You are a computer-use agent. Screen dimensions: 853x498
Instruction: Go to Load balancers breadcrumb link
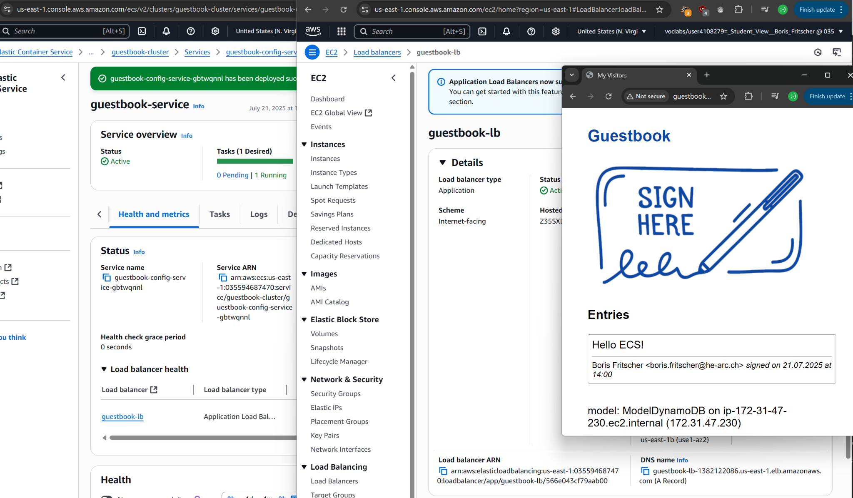click(x=377, y=52)
